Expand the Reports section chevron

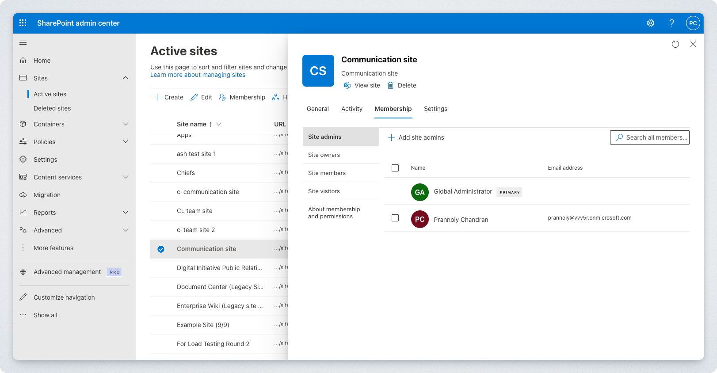tap(126, 212)
